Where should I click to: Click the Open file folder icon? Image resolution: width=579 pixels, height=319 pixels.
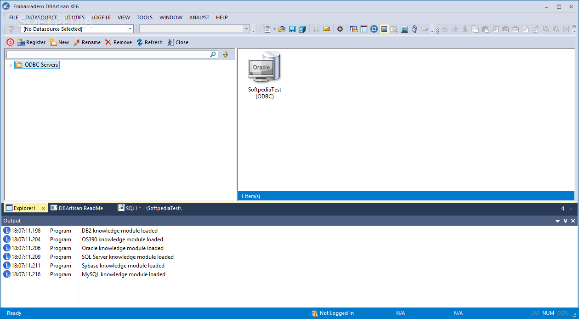(282, 29)
